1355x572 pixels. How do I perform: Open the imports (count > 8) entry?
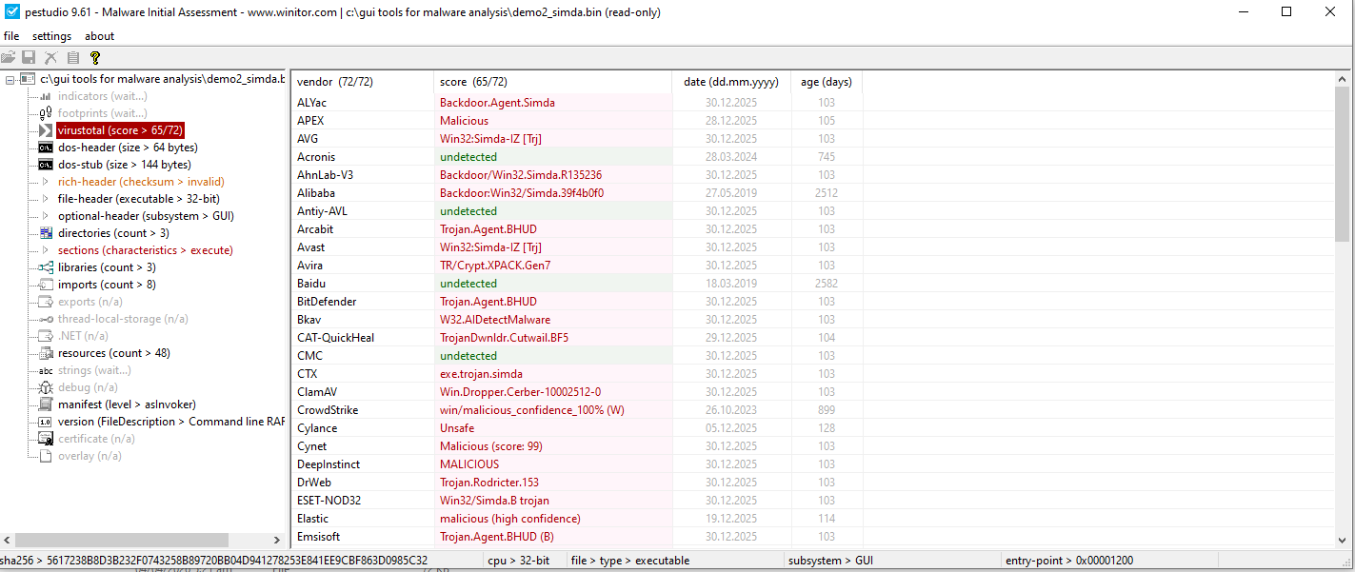click(105, 285)
